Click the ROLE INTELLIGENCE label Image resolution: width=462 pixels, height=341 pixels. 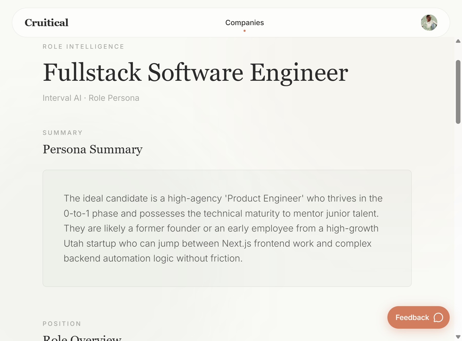[x=83, y=46]
